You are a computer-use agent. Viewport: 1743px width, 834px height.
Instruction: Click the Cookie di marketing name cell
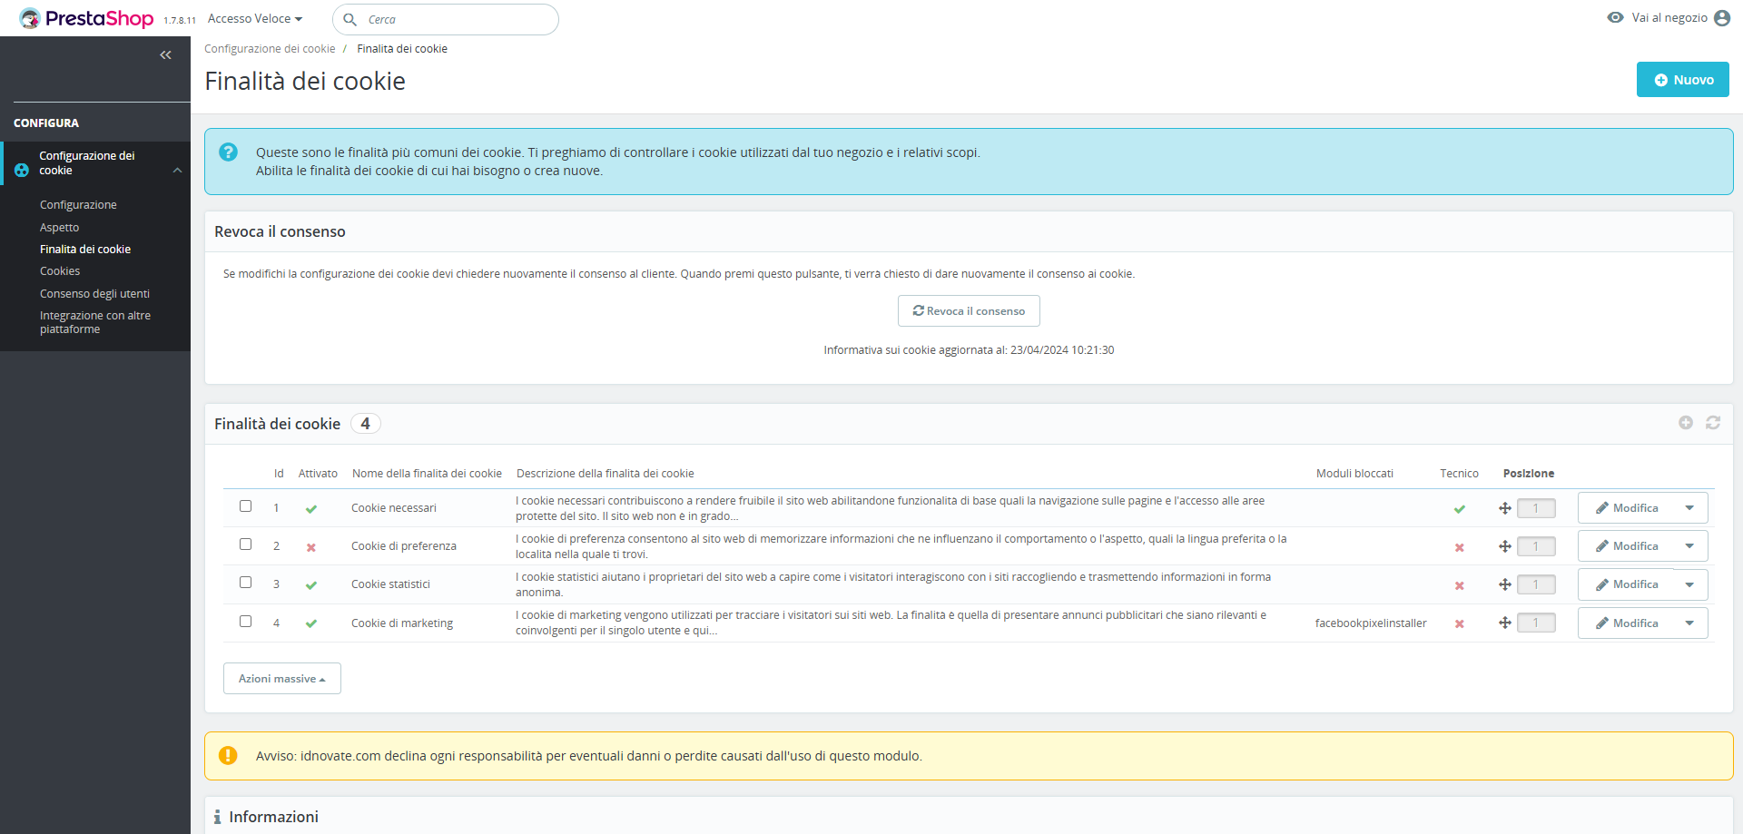[x=402, y=623]
